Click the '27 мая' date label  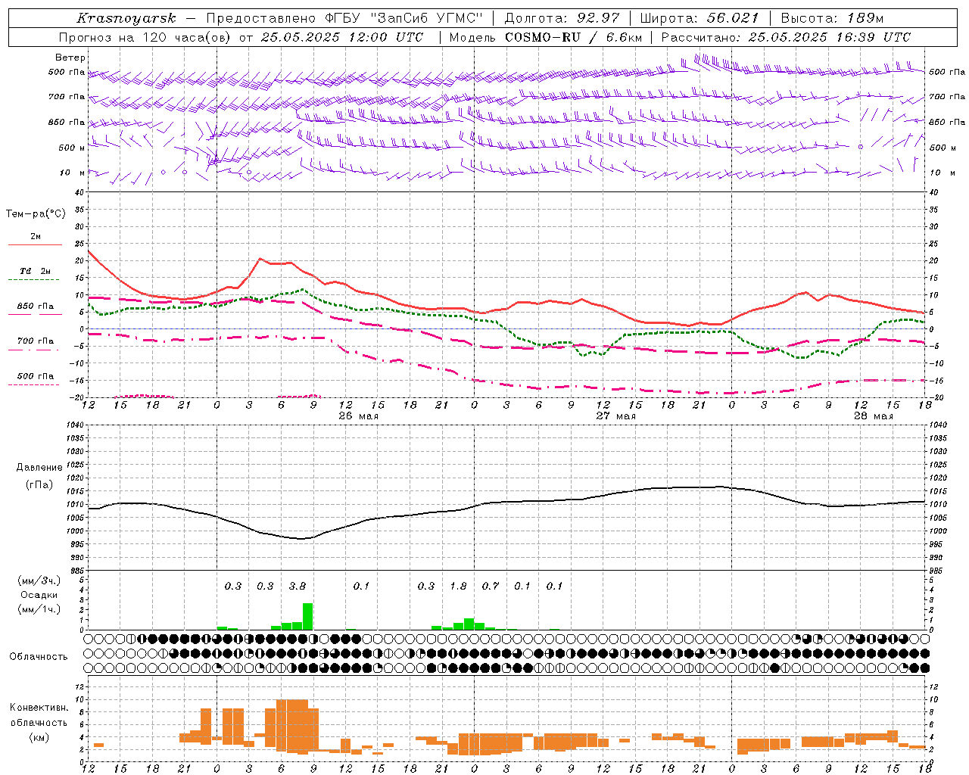pyautogui.click(x=615, y=416)
